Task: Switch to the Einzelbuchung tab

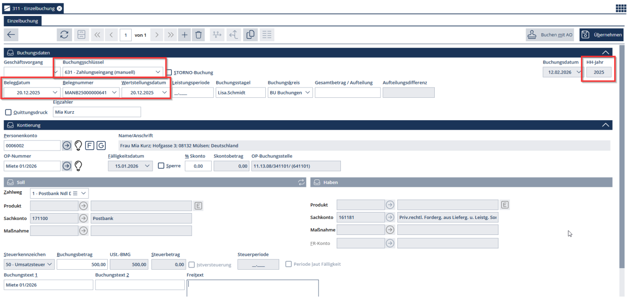Action: tap(23, 21)
